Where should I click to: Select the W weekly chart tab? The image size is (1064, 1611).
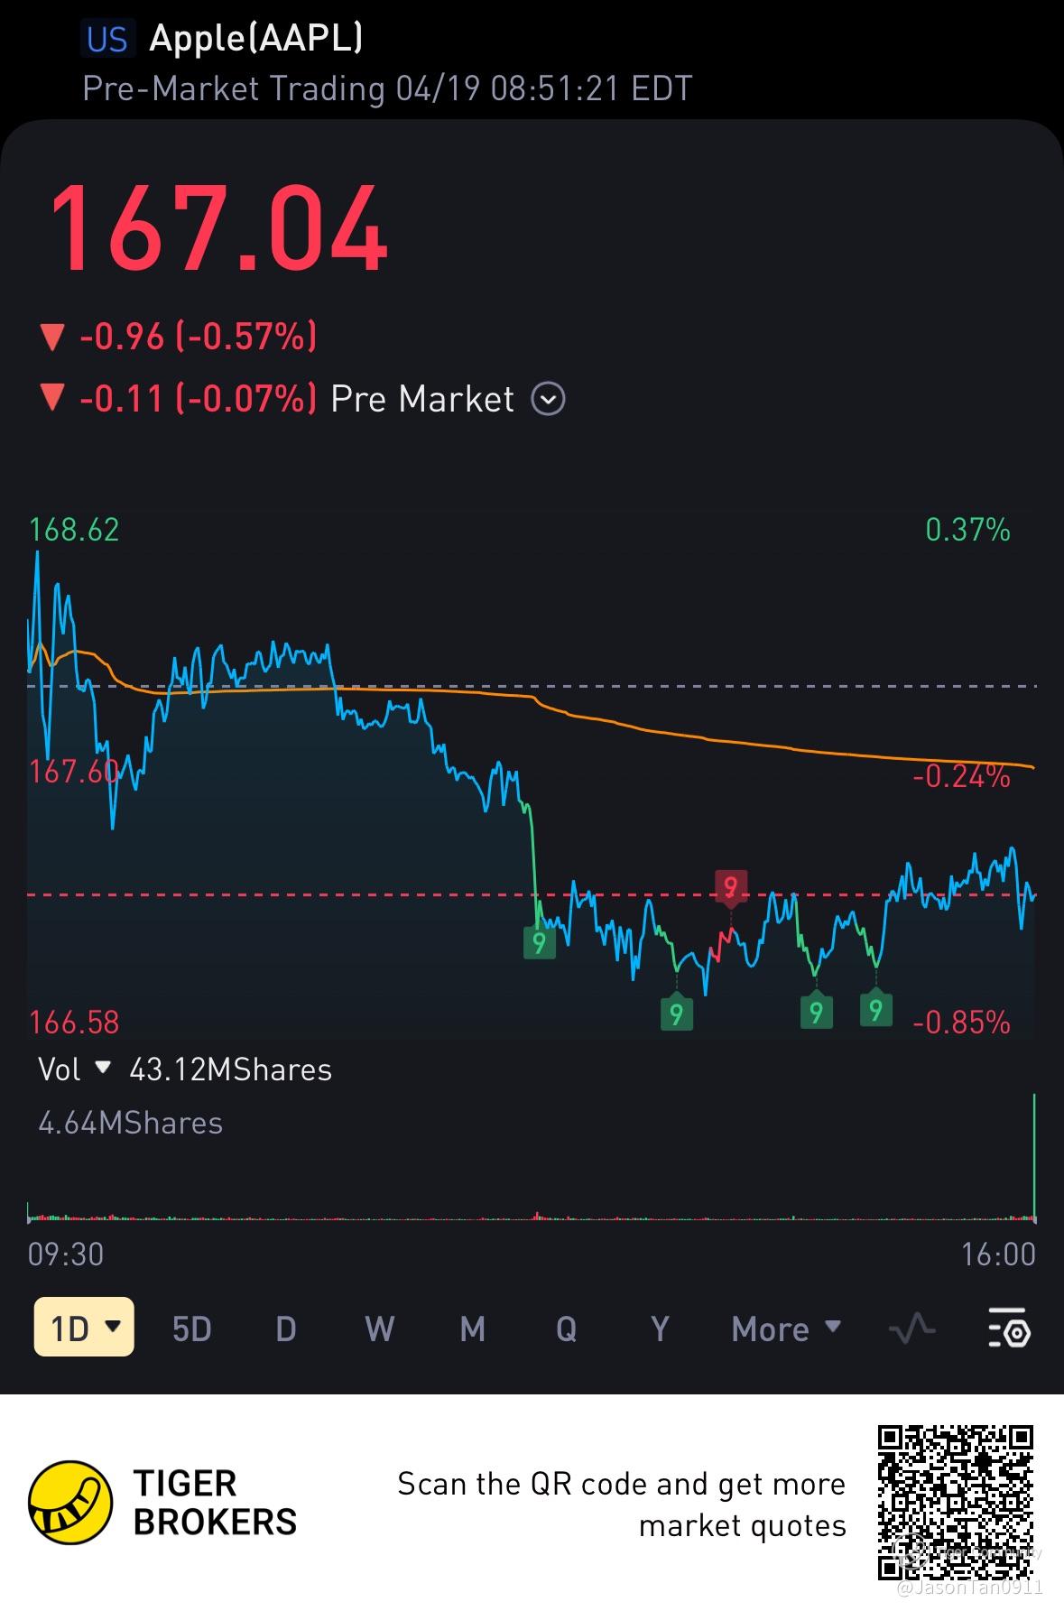(379, 1329)
